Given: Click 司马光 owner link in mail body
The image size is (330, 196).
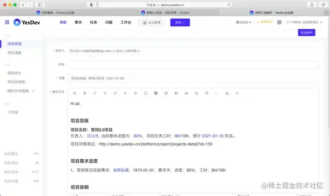Looking at the screenshot, I should 93,136.
